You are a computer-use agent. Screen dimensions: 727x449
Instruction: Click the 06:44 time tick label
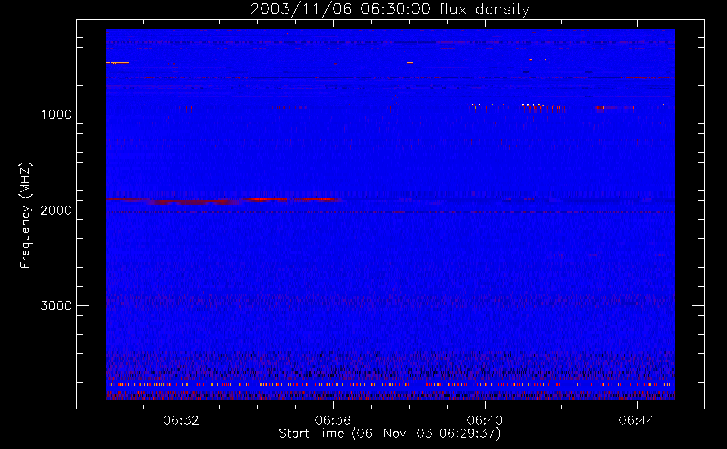[637, 421]
